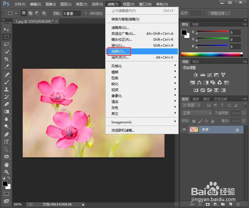Select the Crop tool
The width and height of the screenshot is (249, 208).
click(x=6, y=59)
